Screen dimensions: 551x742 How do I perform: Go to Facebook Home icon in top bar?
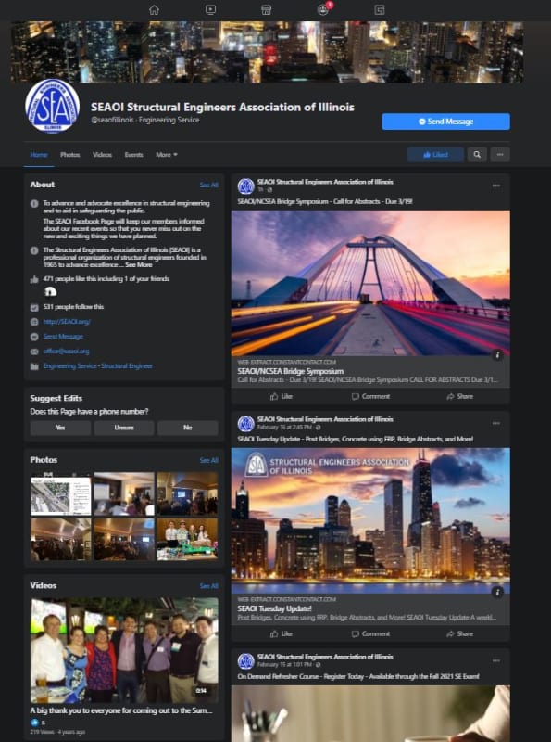(x=154, y=10)
